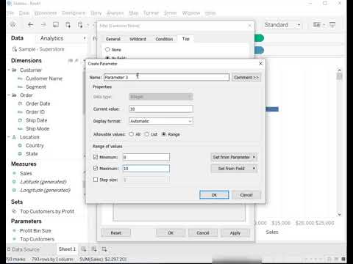
Task: Click the view data grid icon beside Dimensions
Action: coord(71,60)
